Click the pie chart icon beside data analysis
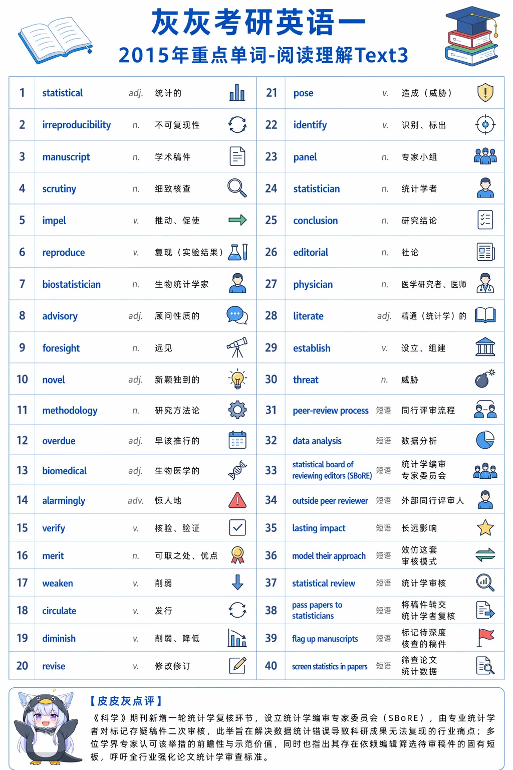Screen dimensions: 513x770 click(x=485, y=440)
